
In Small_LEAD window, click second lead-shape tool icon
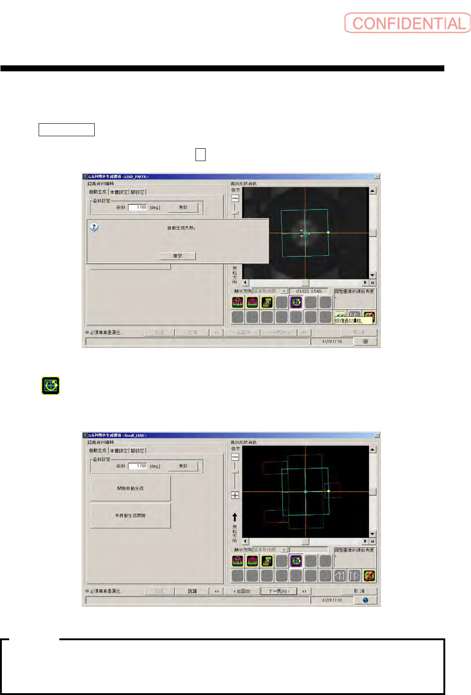[252, 561]
